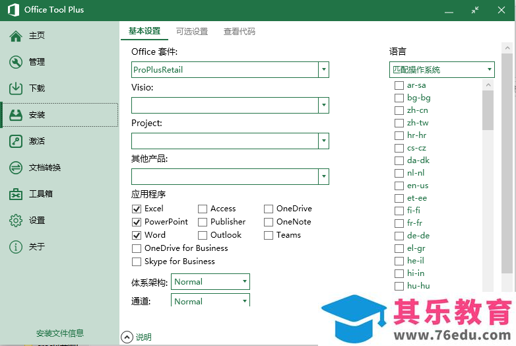Click the 说明 link at bottom
The image size is (516, 346).
(143, 337)
